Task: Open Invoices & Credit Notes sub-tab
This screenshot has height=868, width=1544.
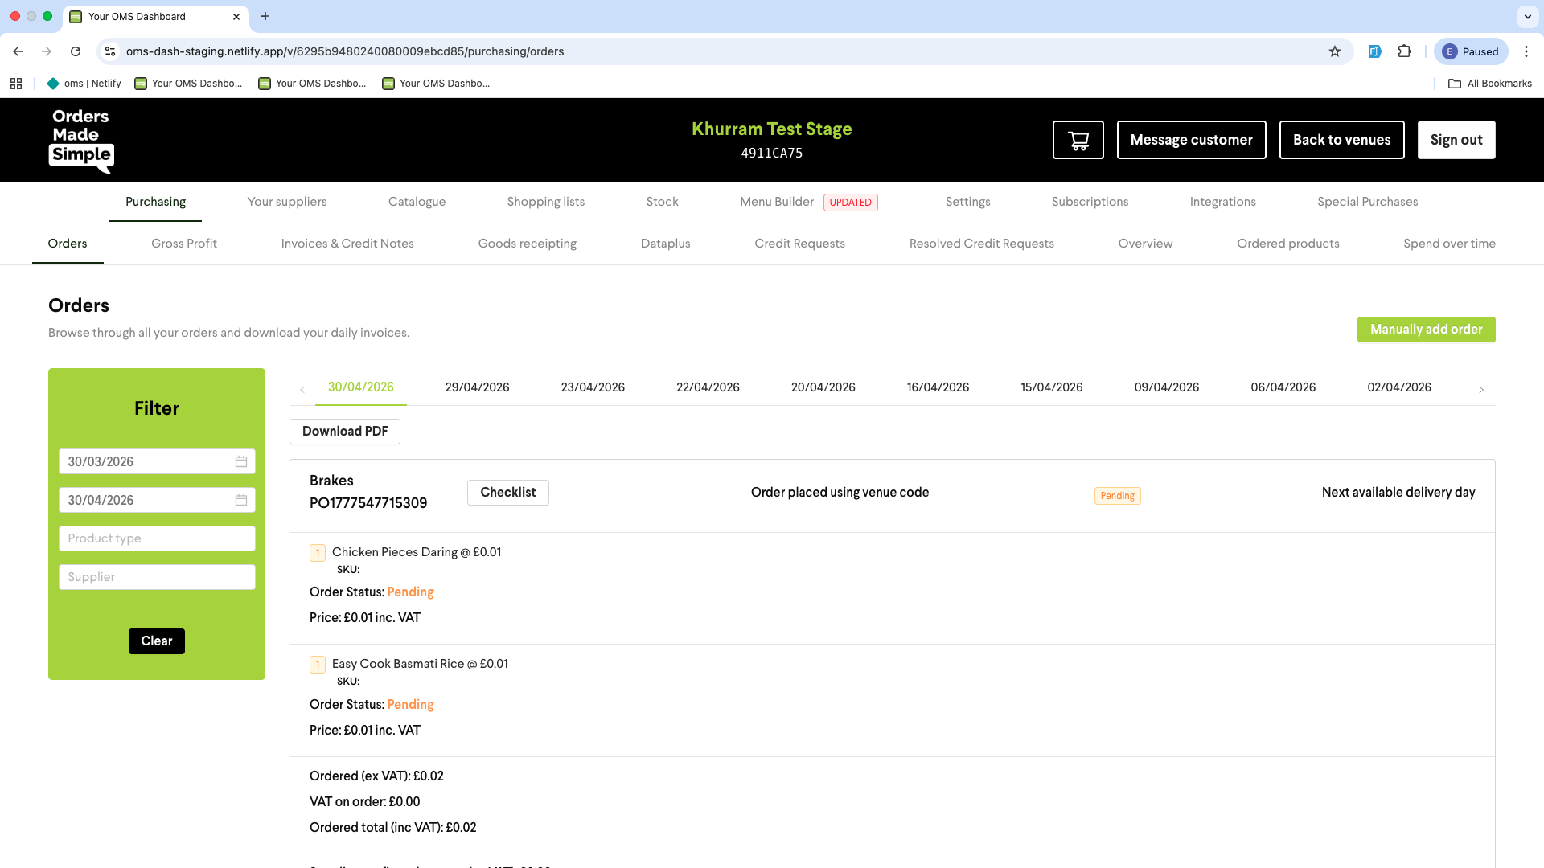Action: [x=347, y=244]
